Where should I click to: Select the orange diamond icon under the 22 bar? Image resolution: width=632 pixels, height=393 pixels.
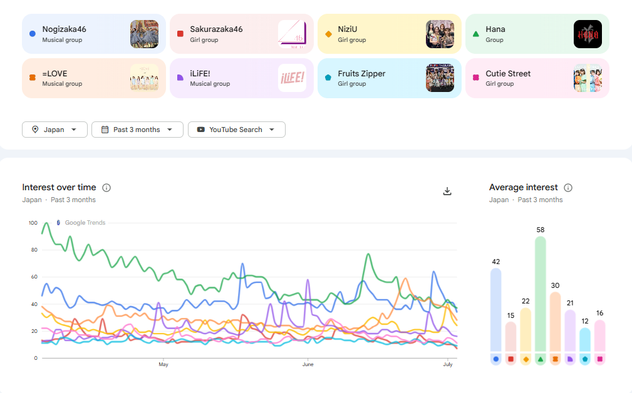[526, 359]
